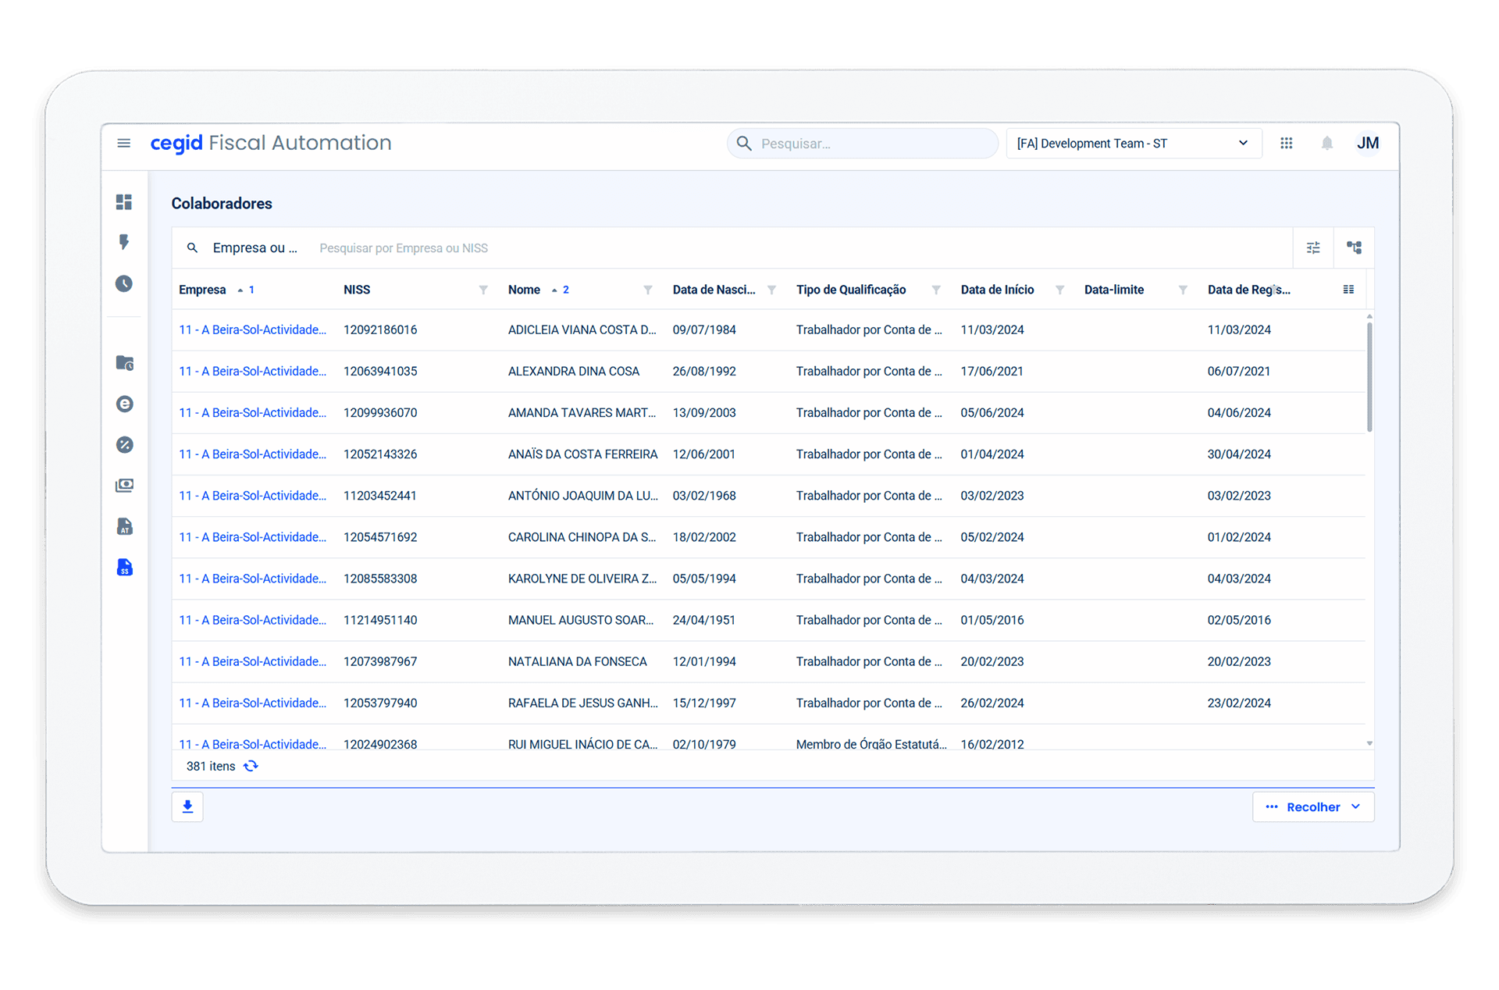Image resolution: width=1499 pixels, height=990 pixels.
Task: Open advanced filter settings sliders icon
Action: point(1313,247)
